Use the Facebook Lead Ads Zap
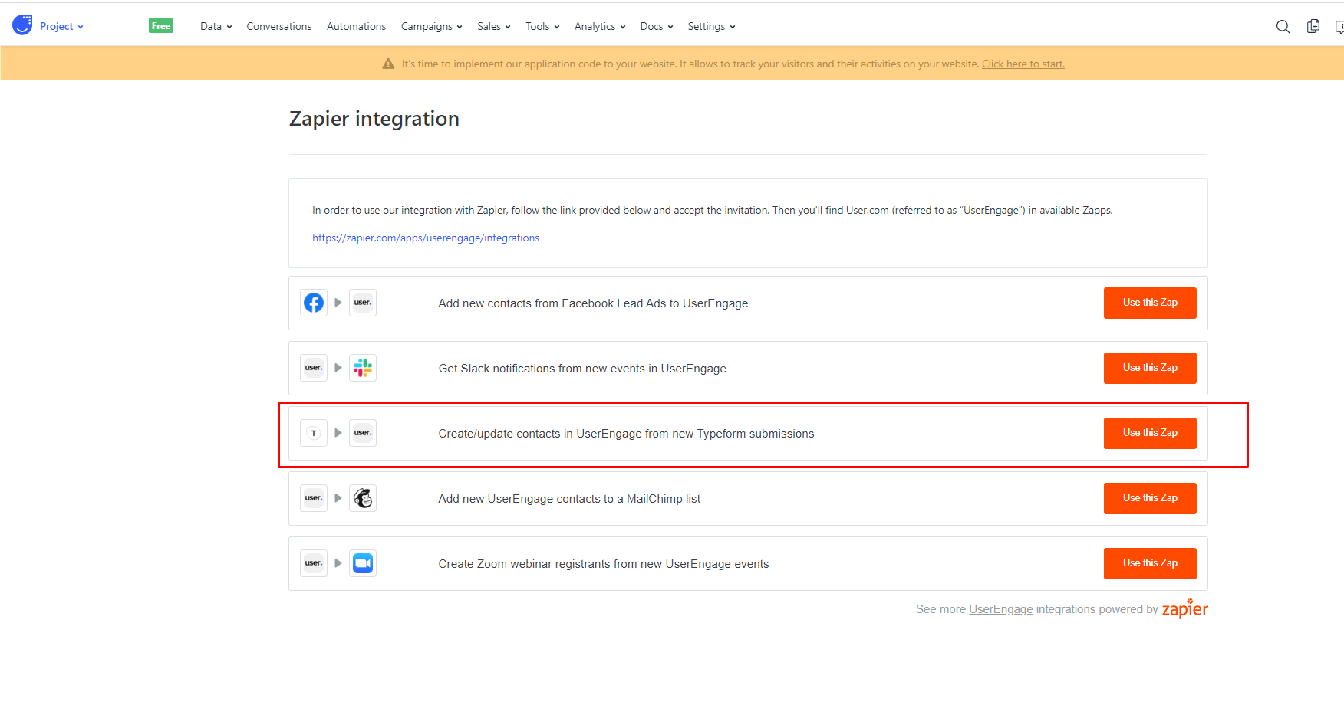Viewport: 1344px width, 705px height. [1150, 303]
